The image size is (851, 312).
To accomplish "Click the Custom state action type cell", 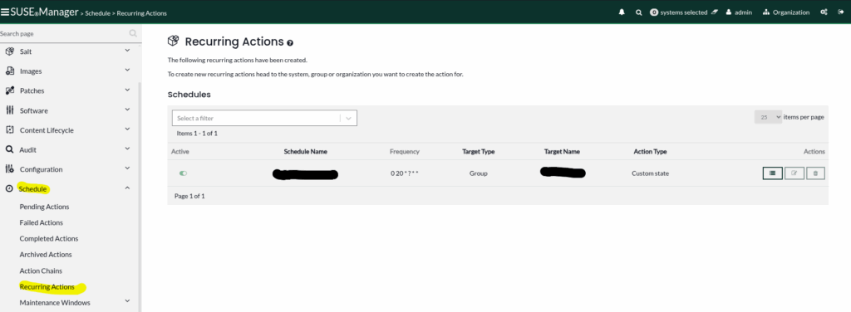I will (x=650, y=173).
